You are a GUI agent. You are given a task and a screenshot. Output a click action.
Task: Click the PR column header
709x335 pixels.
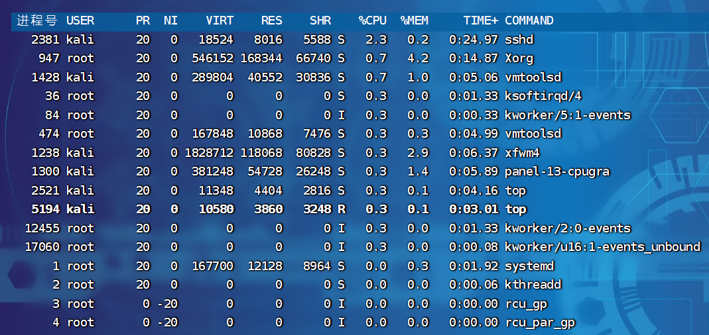point(143,21)
